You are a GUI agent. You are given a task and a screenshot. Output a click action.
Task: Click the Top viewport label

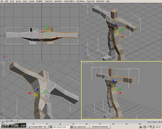click(x=2, y=4)
